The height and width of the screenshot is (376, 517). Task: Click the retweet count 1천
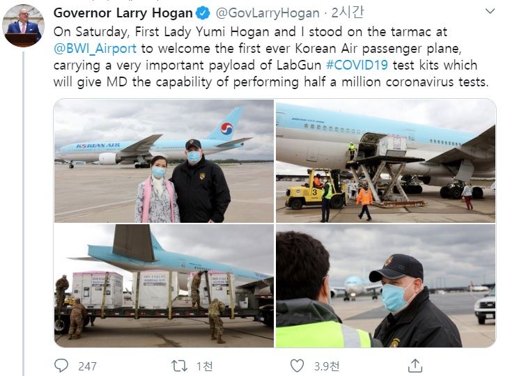(x=204, y=366)
